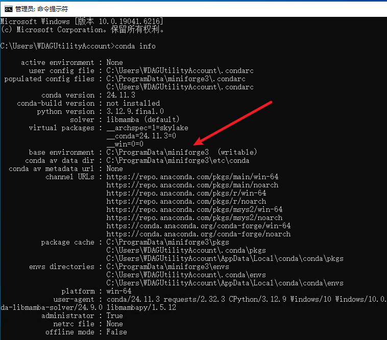Click 'C:\ProgramData\miniforge3\.condarc' populated config path
Screen dimensions: 387x340
pyautogui.click(x=176, y=79)
